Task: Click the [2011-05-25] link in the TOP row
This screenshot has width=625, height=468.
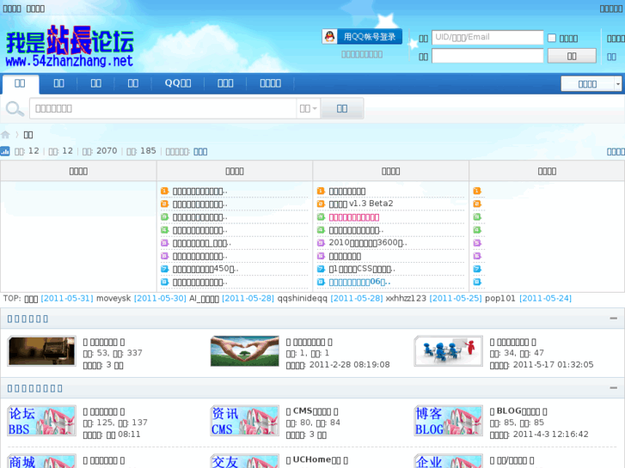Action: point(456,298)
